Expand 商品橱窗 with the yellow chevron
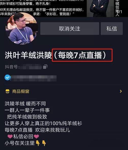This screenshot has height=150, width=128. [121, 91]
